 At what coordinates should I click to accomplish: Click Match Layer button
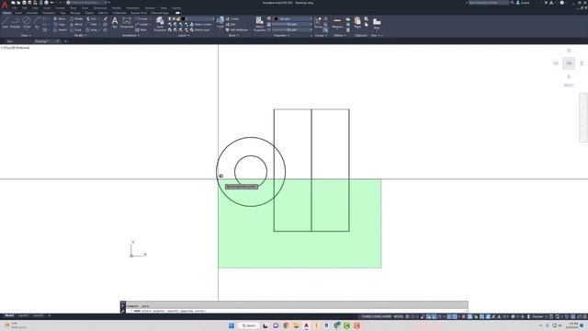200,30
